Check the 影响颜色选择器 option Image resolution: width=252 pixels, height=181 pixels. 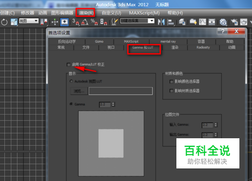point(171,81)
